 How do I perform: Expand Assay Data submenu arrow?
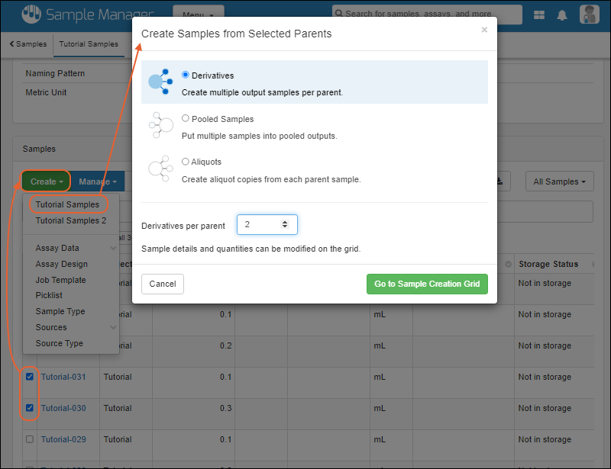pyautogui.click(x=113, y=248)
